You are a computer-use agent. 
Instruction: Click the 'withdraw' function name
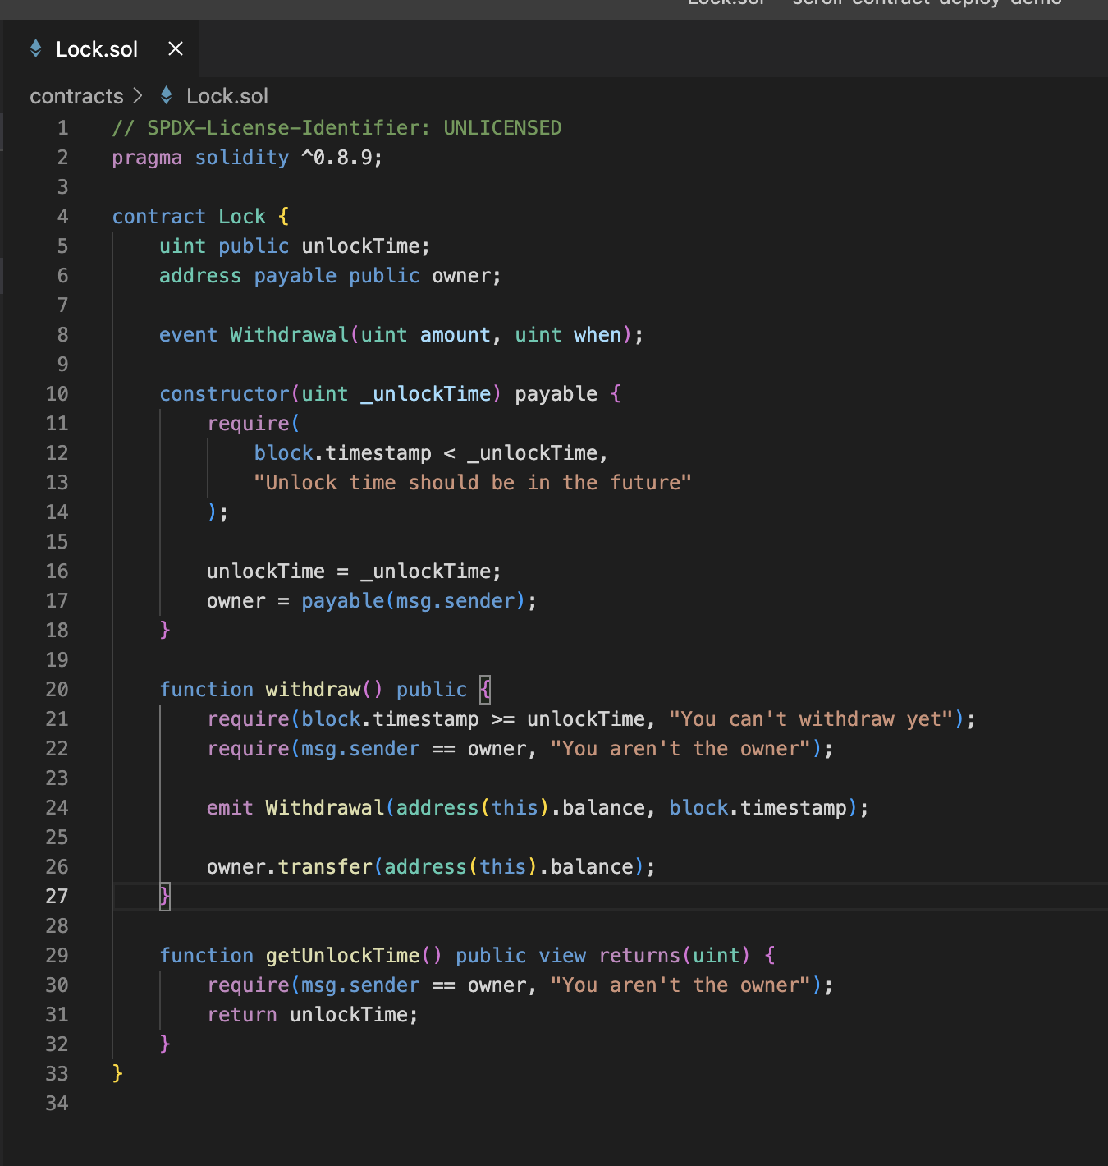(313, 690)
